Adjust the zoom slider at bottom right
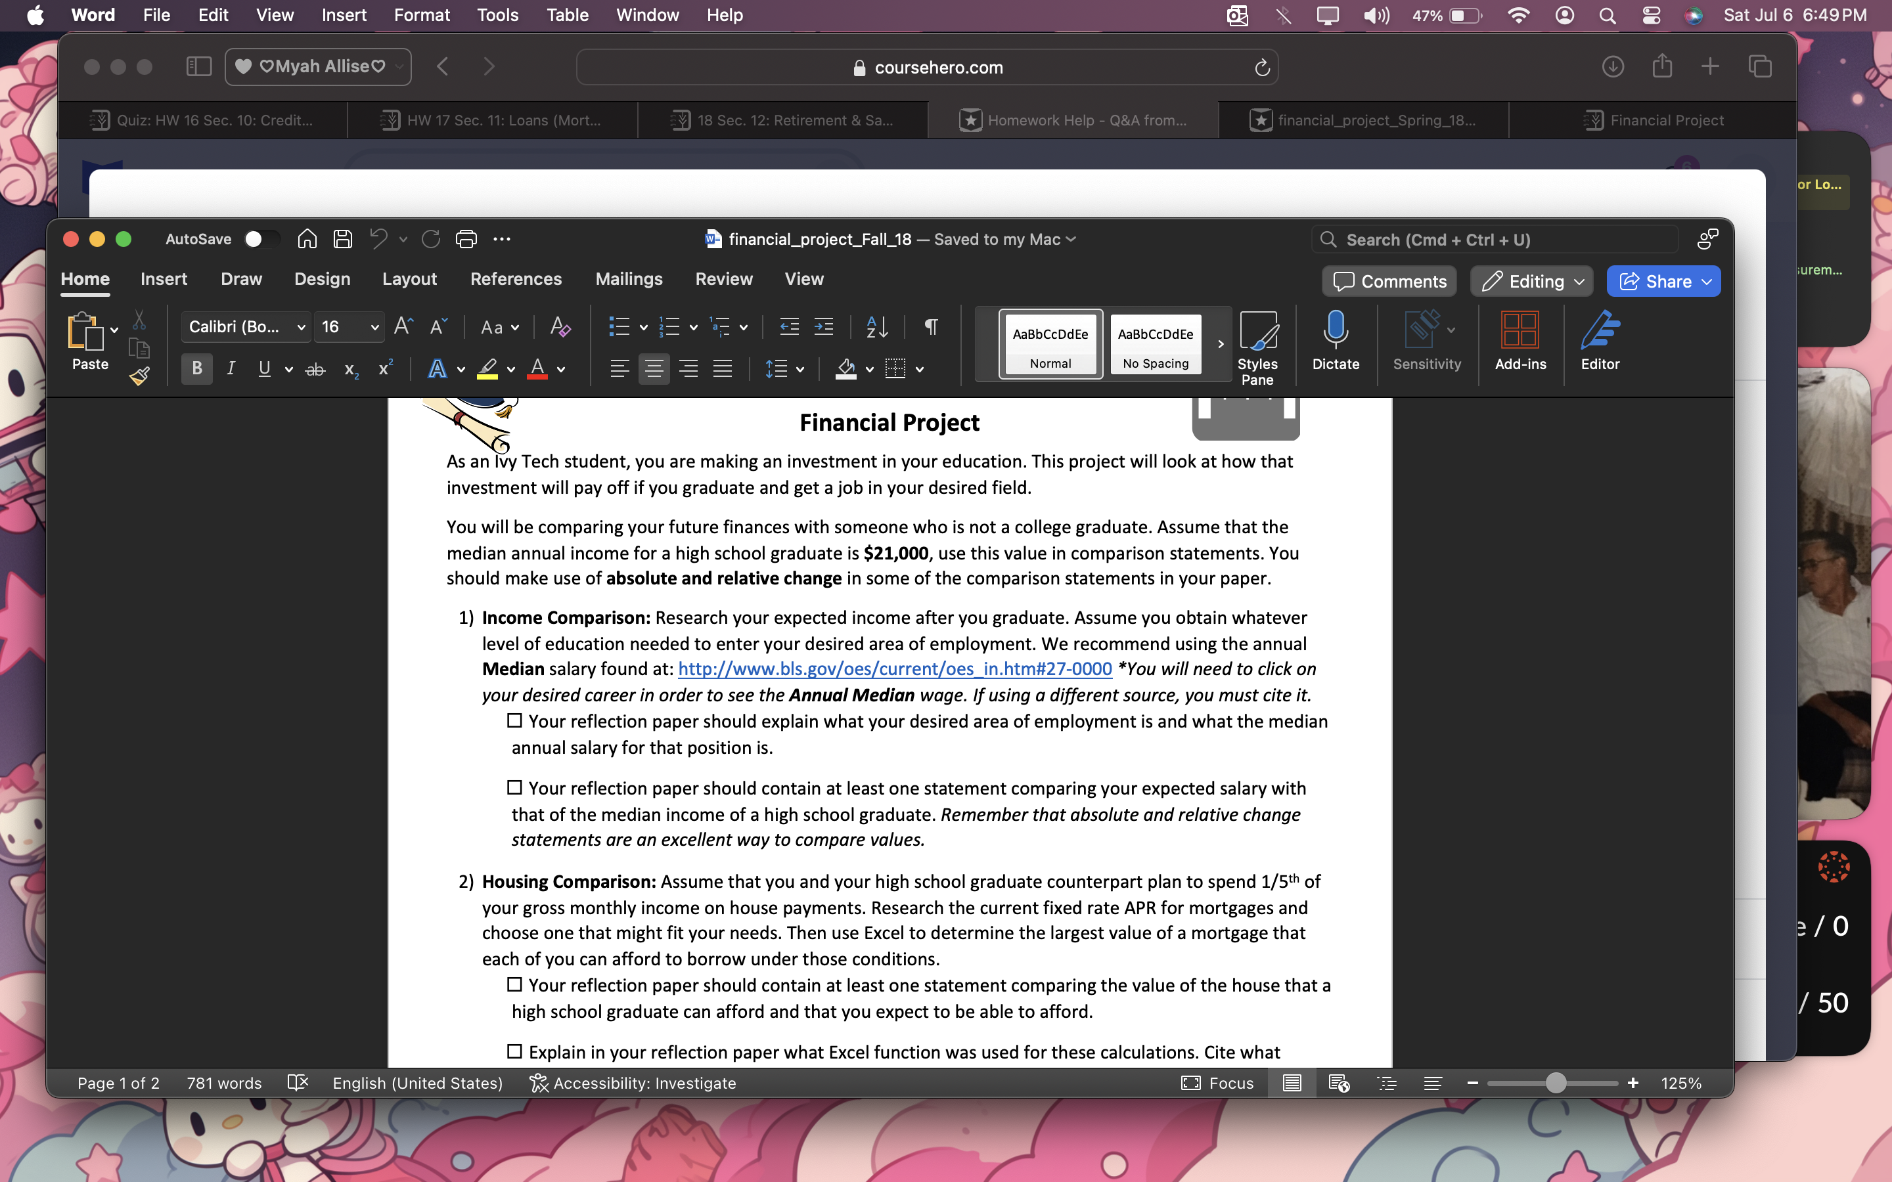The image size is (1892, 1182). (x=1554, y=1083)
